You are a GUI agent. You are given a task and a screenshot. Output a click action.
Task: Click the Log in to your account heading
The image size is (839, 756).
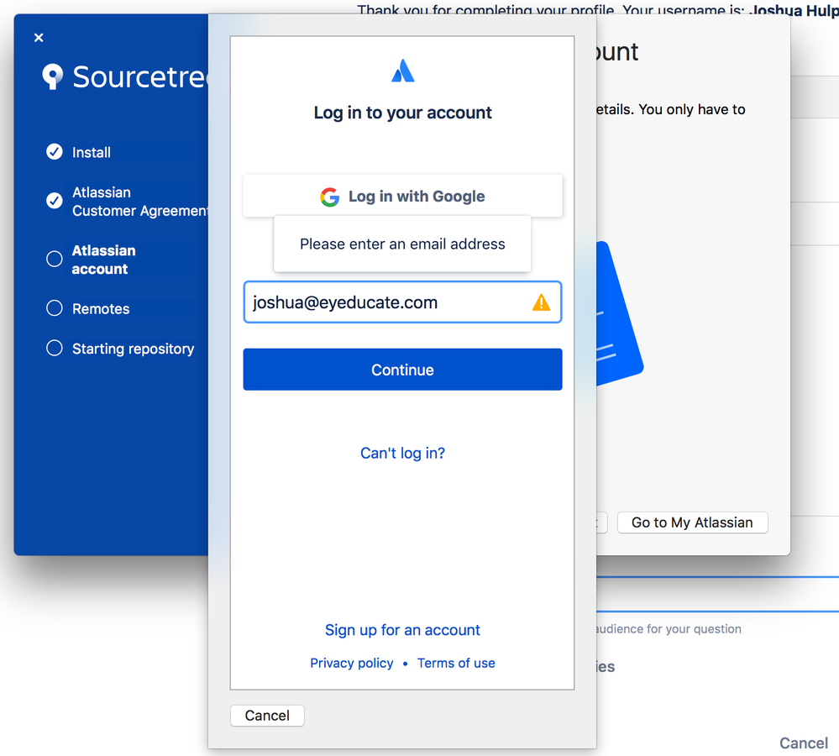point(402,113)
